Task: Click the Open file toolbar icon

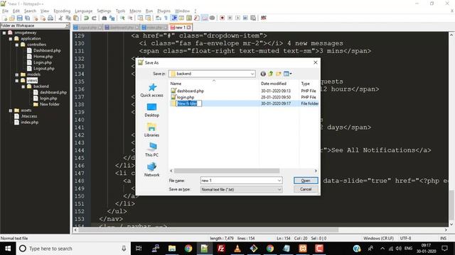Action: [12, 18]
